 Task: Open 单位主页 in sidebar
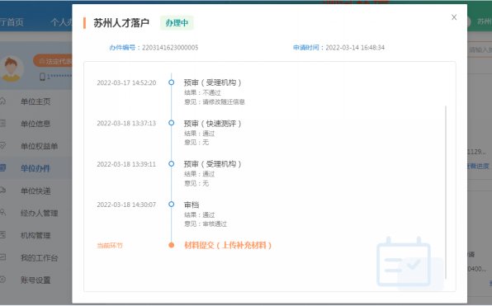click(x=35, y=101)
